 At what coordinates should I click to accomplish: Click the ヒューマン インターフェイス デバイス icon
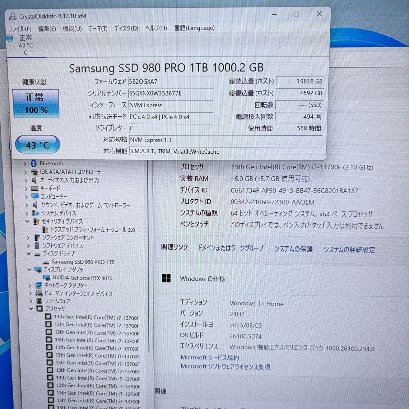[x=39, y=293]
